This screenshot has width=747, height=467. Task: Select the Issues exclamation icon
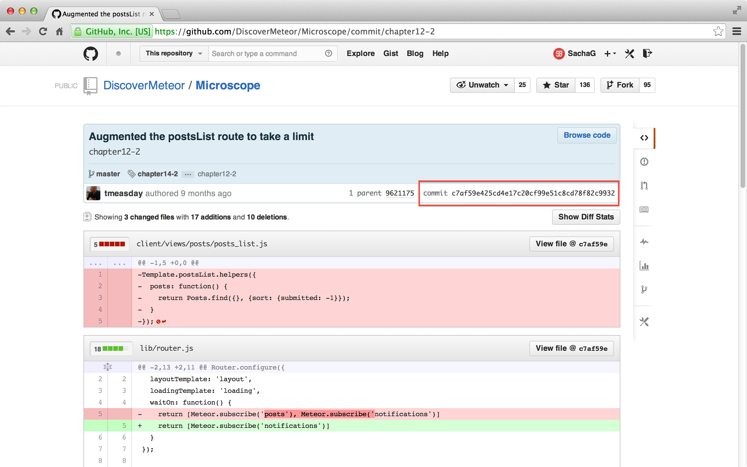(644, 161)
